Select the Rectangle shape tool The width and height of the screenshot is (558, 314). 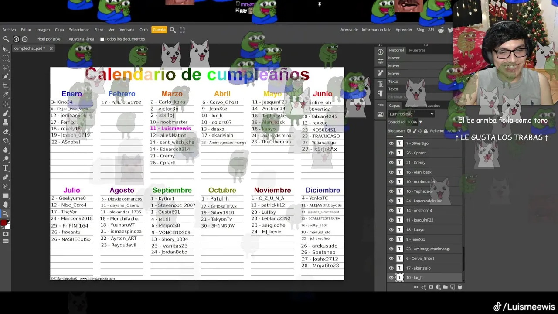[x=6, y=196]
